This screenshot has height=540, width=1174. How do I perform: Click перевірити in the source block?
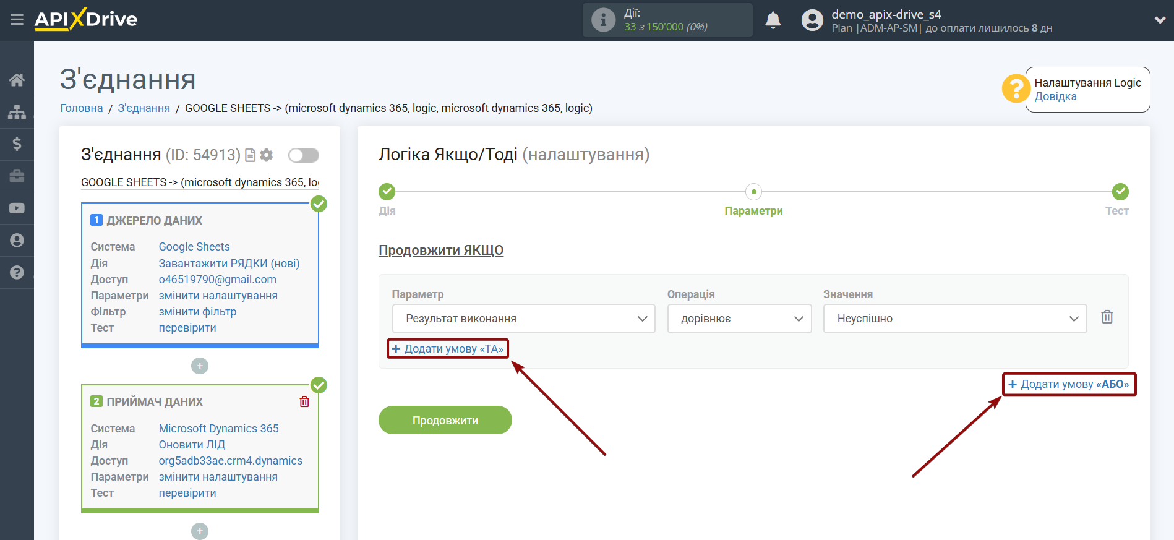tap(187, 328)
